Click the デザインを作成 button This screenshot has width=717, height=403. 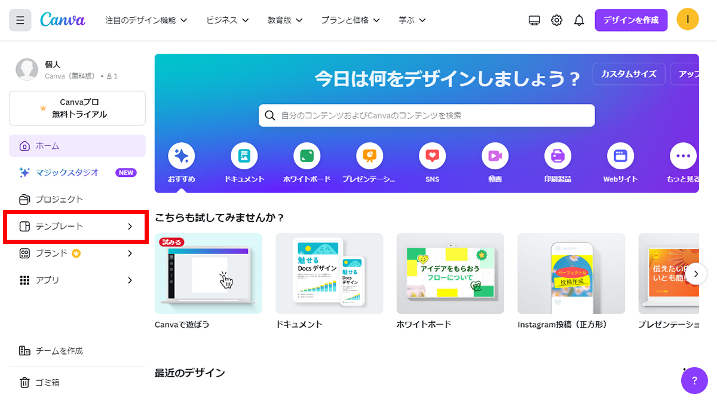pos(631,20)
